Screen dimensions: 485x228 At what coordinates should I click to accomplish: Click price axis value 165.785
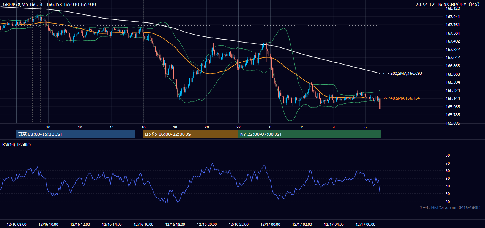(x=452, y=115)
